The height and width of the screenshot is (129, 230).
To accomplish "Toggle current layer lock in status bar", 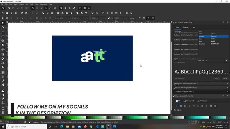I will (x=29, y=122).
